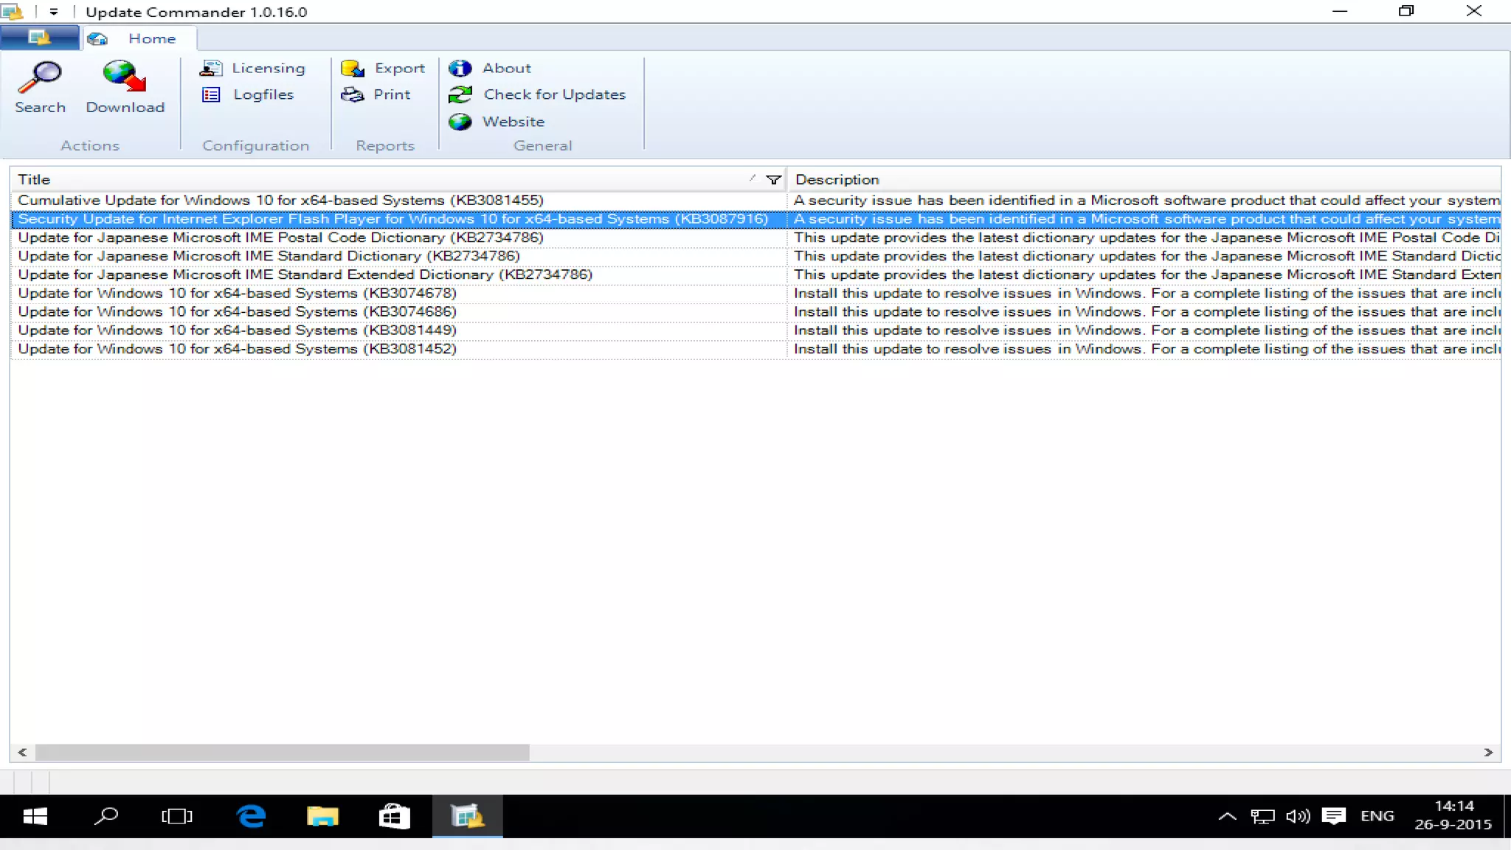Click description of Postal Code Dictionary update
This screenshot has height=850, width=1511.
1144,238
